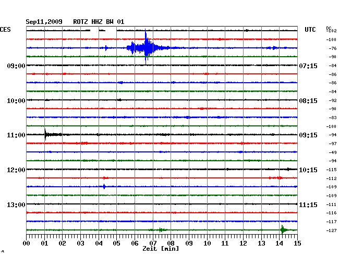Click the "13" minute axis tick label
339x257 pixels.
(261, 243)
